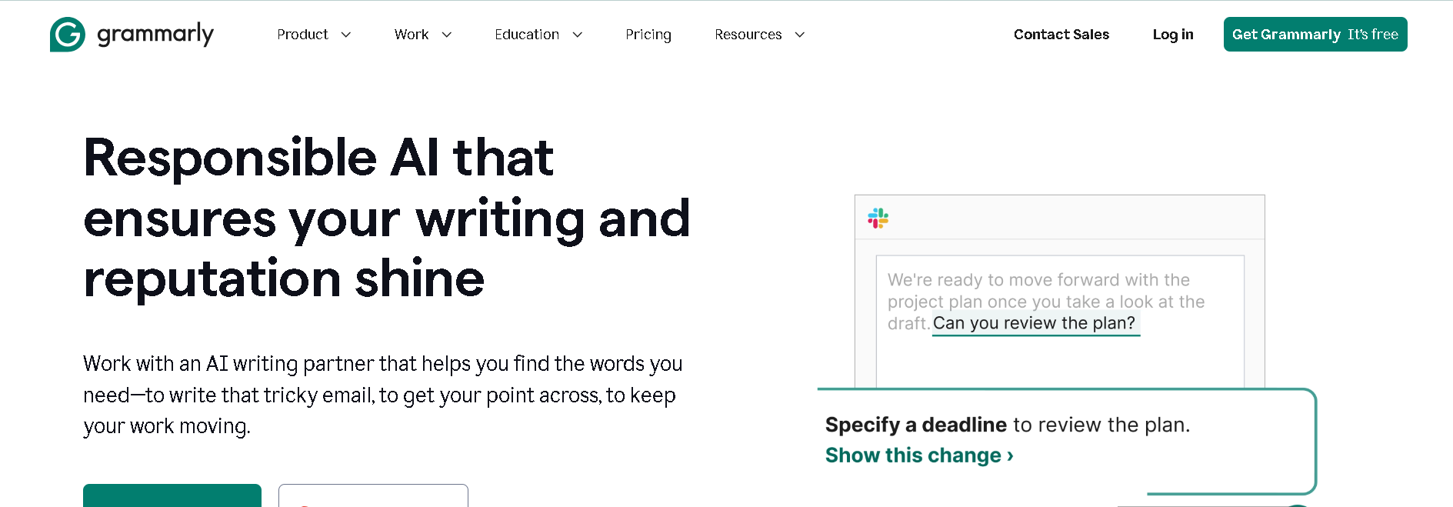The height and width of the screenshot is (507, 1453).
Task: Click the grammarly wordmark text
Action: tap(155, 35)
